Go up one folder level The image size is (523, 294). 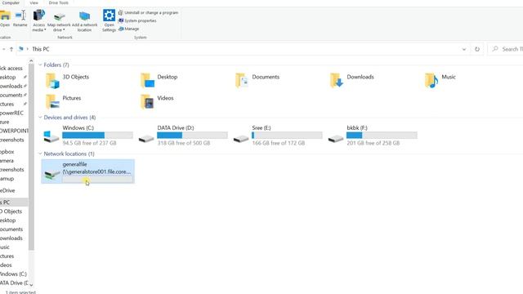pos(11,49)
